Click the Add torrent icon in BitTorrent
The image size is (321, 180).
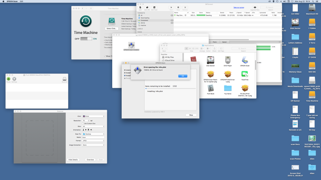coord(140,7)
